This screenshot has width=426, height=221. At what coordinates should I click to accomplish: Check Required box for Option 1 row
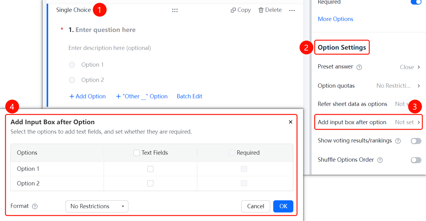[244, 169]
